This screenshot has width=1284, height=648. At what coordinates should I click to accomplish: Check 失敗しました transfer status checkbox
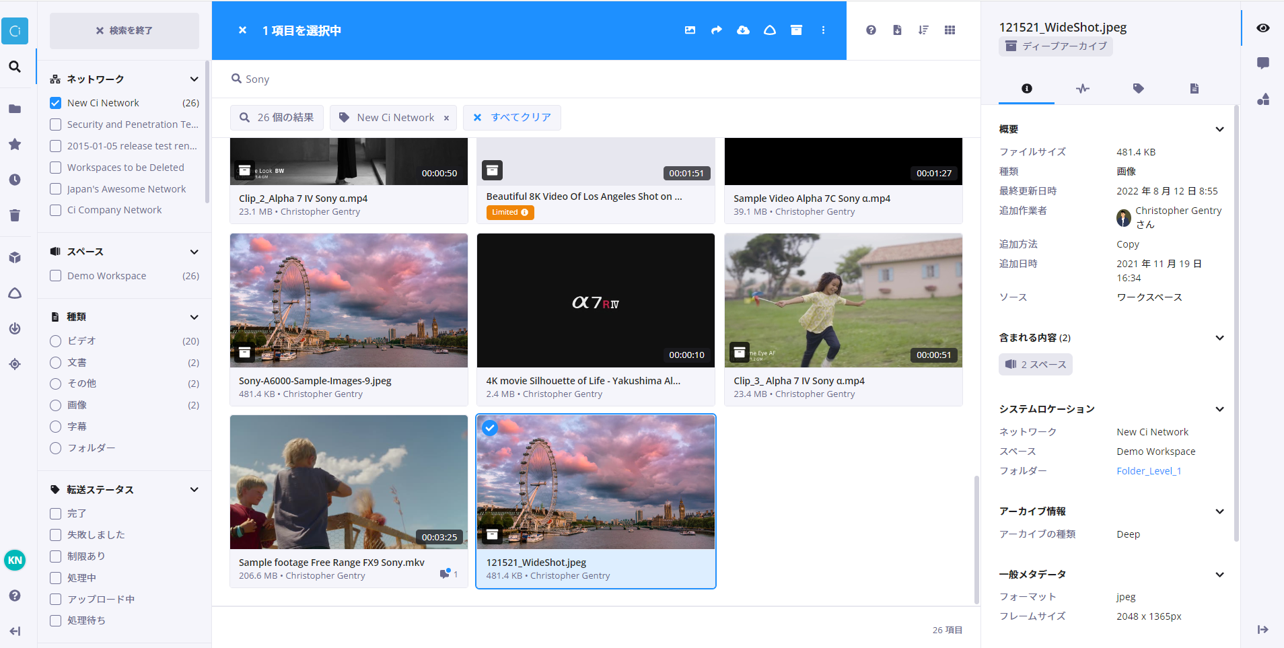point(56,535)
